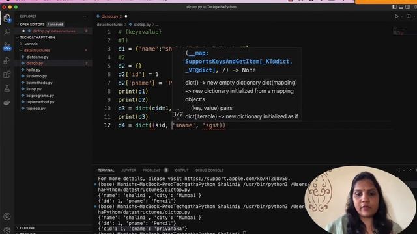Maximize the panel with the chevron up icon

[410, 170]
